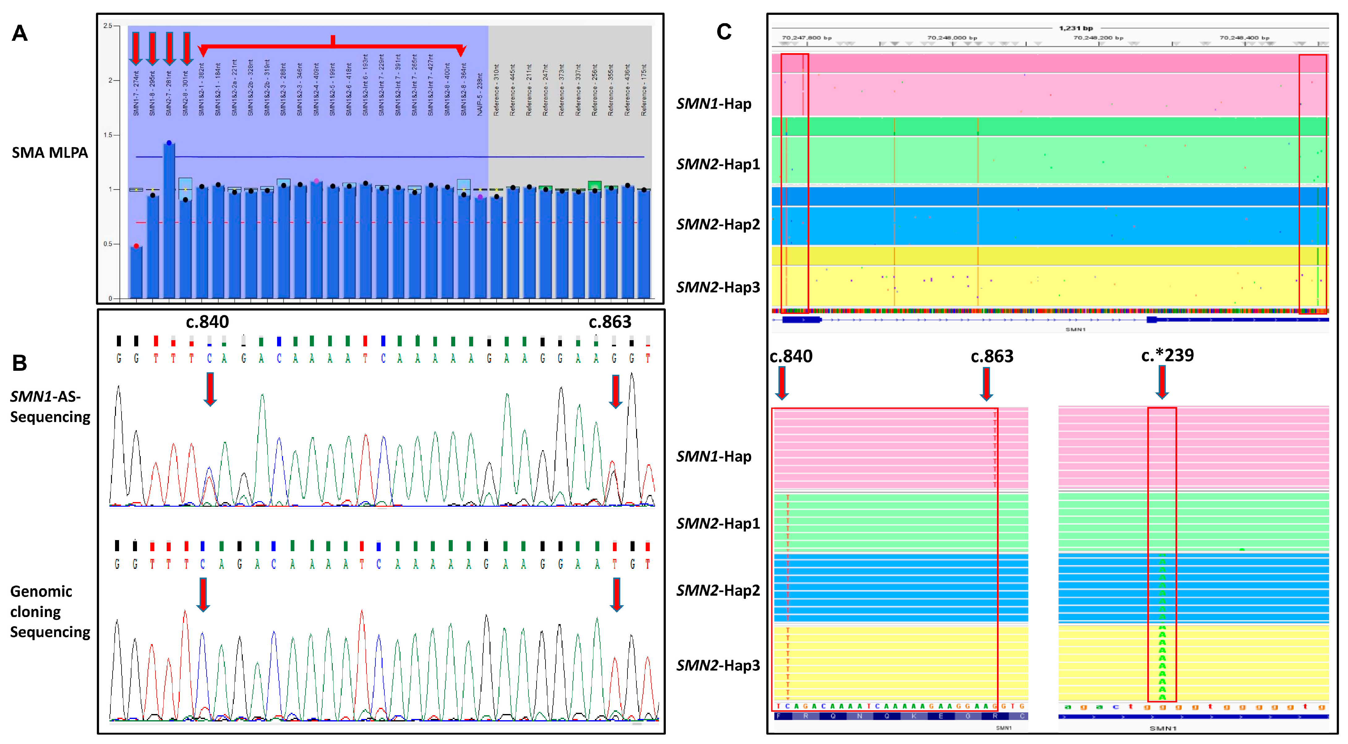Viewport: 1348px width, 744px height.
Task: Click the 'SMN2-7 - 281nt' probe label
Action: (169, 93)
